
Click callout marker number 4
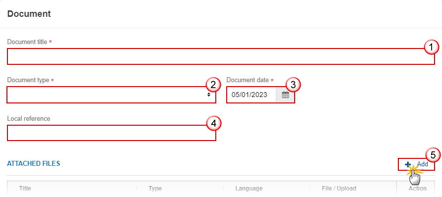213,124
